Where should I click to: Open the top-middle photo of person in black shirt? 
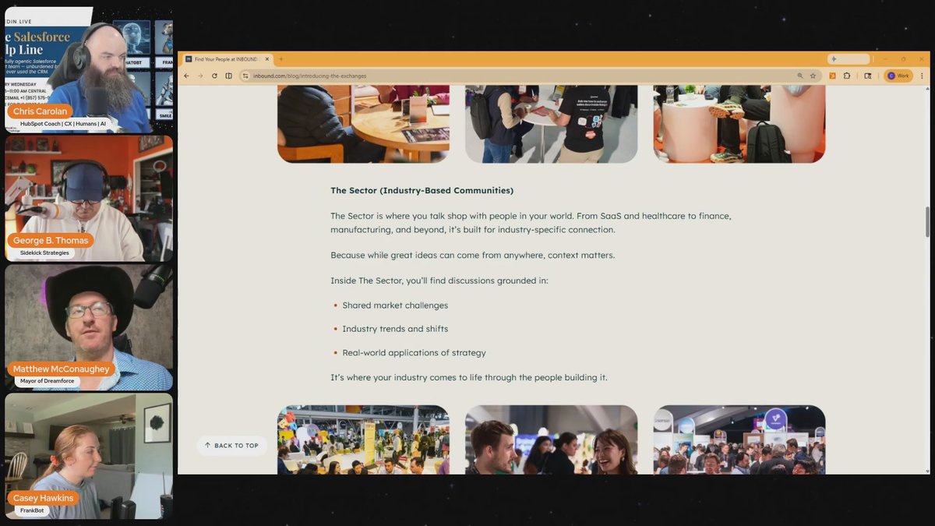tap(551, 124)
